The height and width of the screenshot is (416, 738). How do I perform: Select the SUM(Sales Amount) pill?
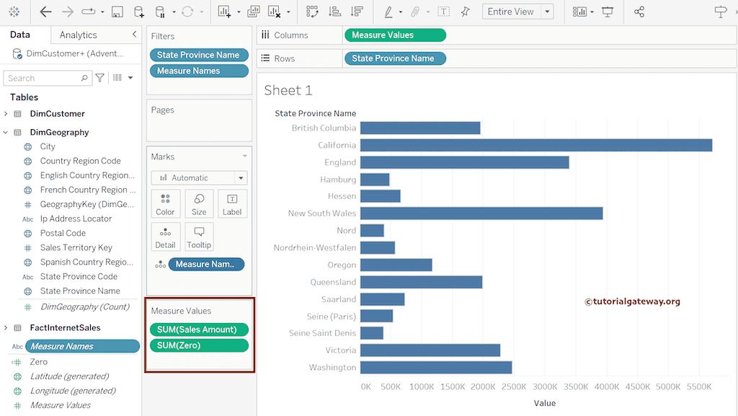198,329
